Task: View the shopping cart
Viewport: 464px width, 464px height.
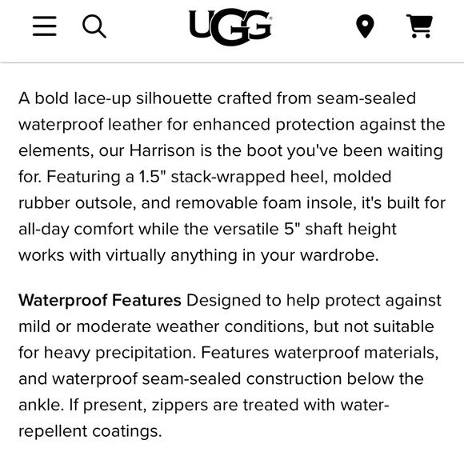Action: [420, 26]
